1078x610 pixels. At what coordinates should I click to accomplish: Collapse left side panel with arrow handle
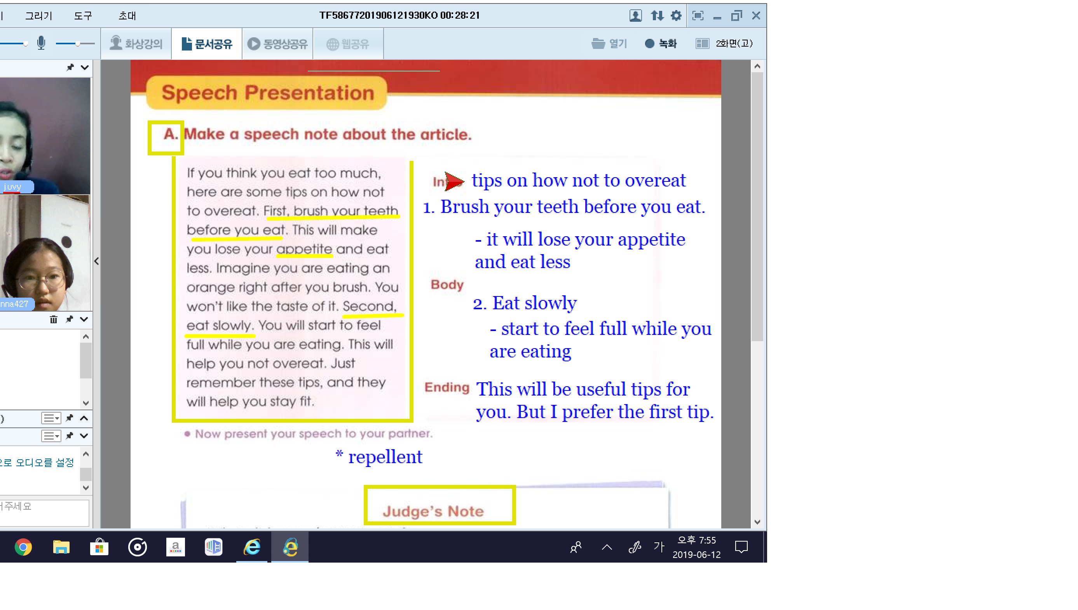tap(96, 261)
